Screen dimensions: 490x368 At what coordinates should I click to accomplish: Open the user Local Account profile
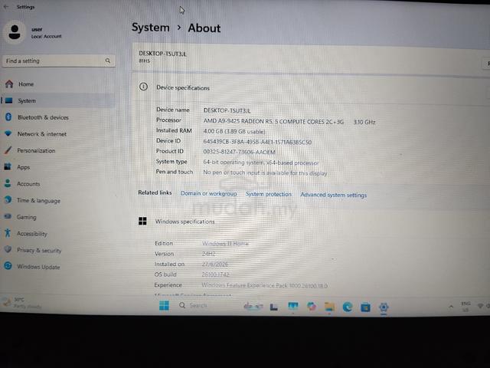click(34, 32)
